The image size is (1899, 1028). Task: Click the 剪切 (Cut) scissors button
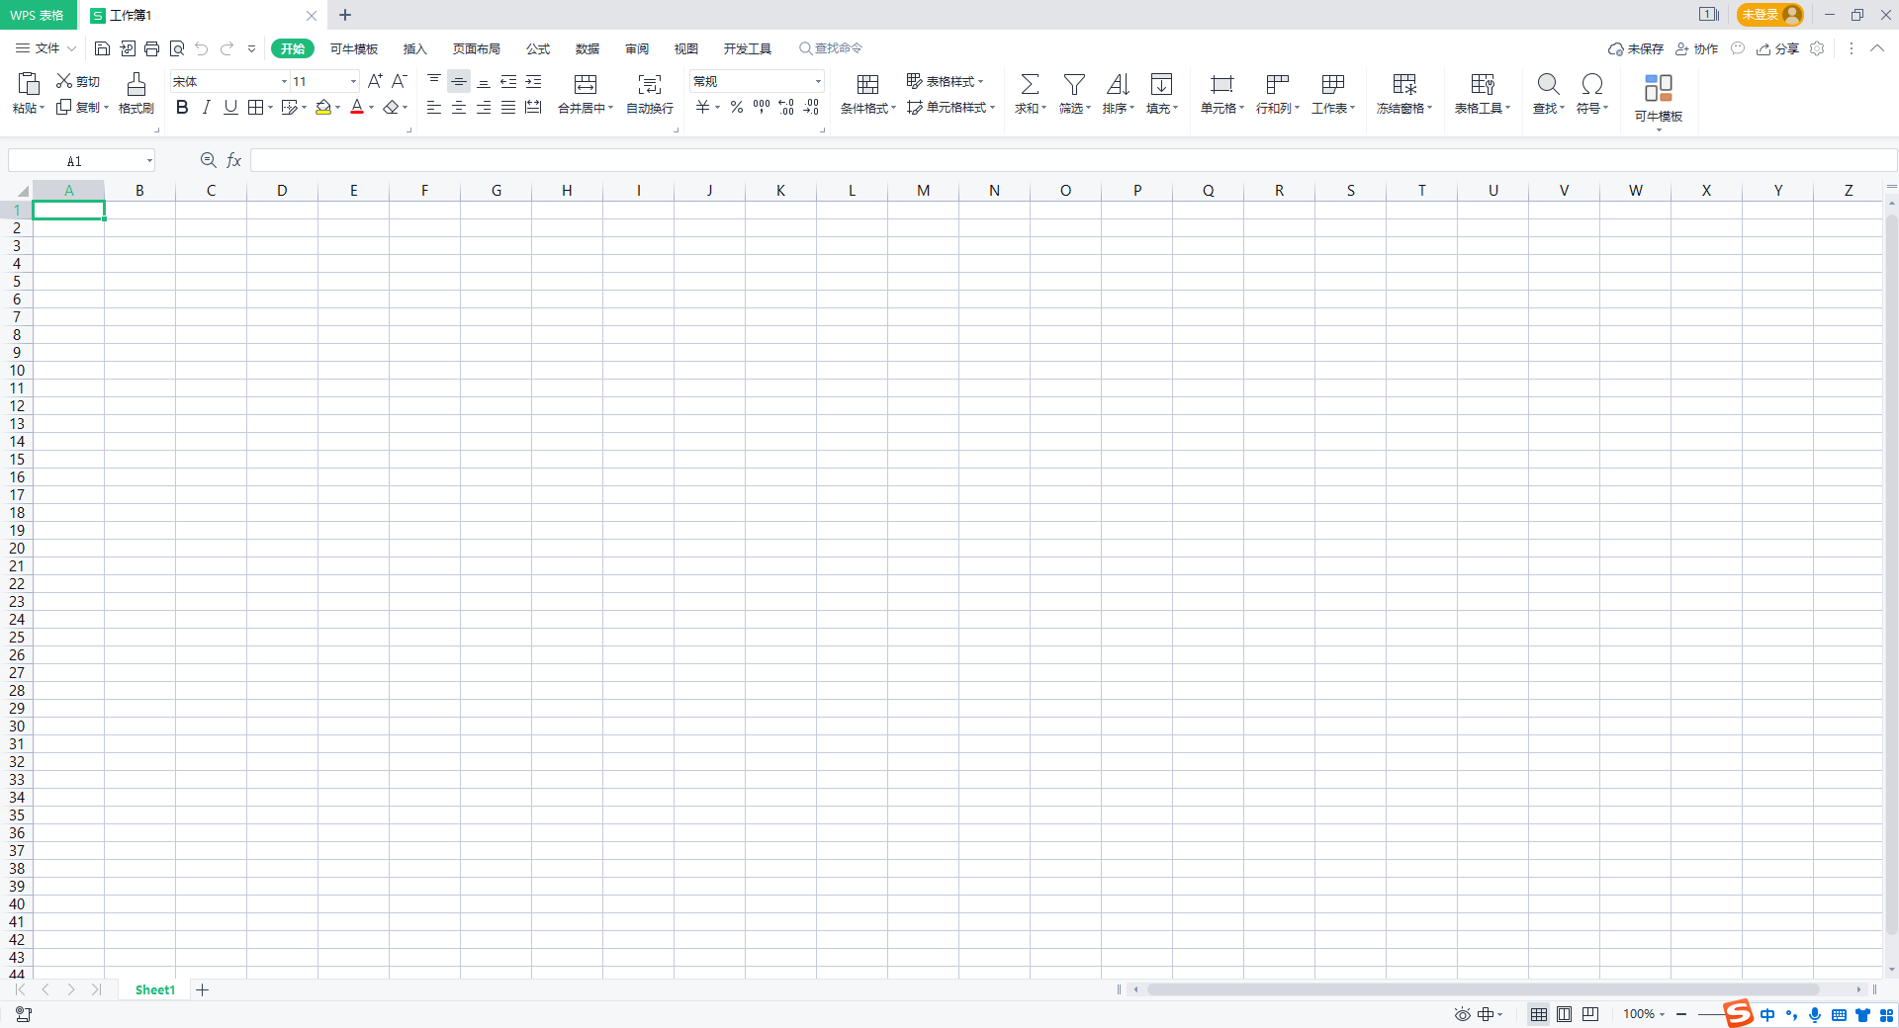[x=78, y=81]
